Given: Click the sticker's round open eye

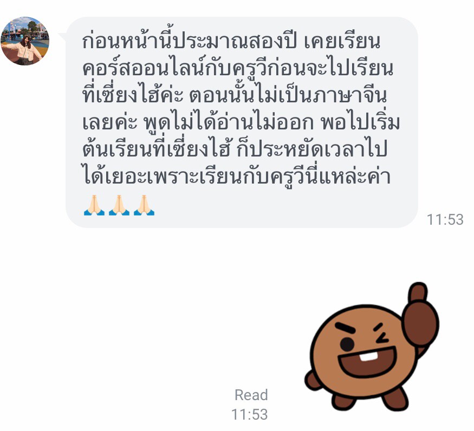Looking at the screenshot, I should coord(347,344).
